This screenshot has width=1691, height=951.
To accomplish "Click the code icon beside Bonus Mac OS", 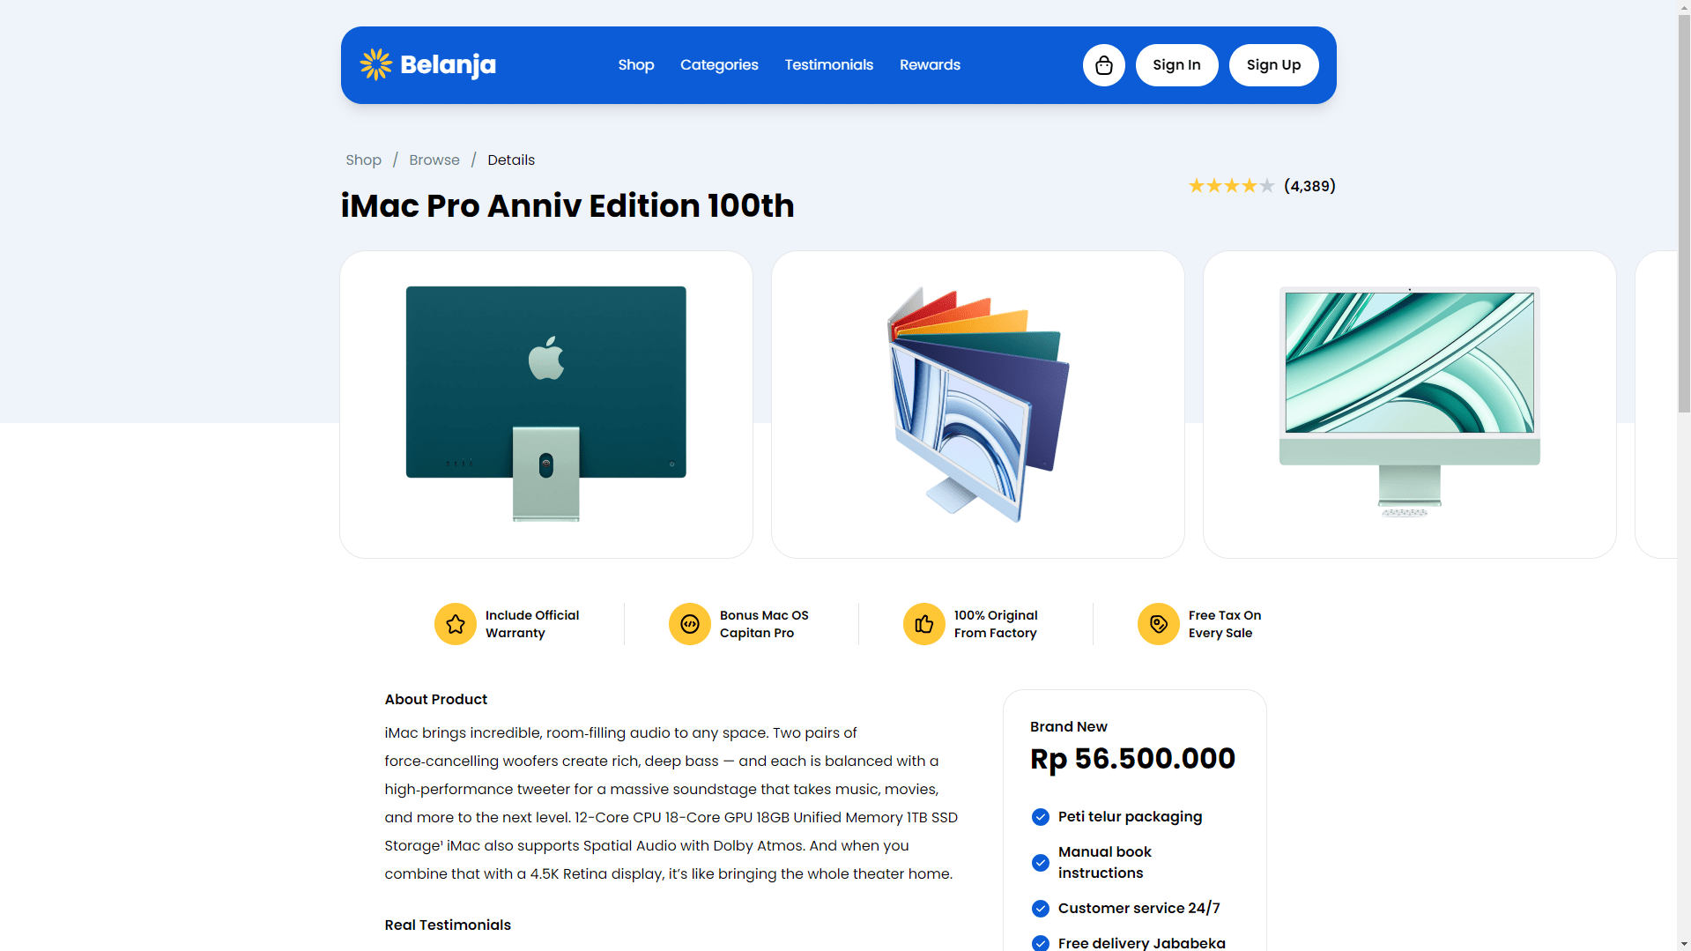I will coord(690,624).
